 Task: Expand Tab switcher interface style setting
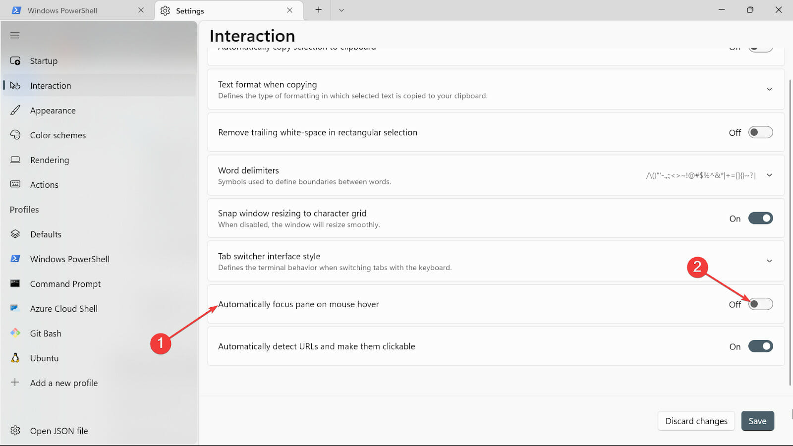click(x=770, y=261)
